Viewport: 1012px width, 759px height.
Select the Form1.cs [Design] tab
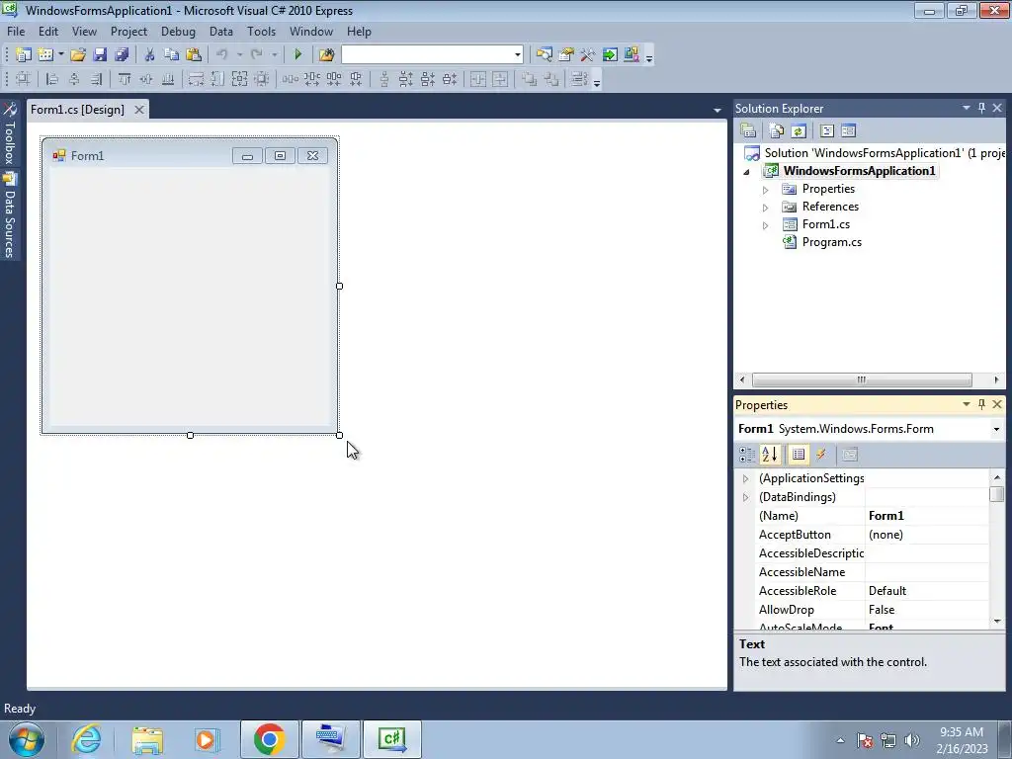click(x=77, y=110)
